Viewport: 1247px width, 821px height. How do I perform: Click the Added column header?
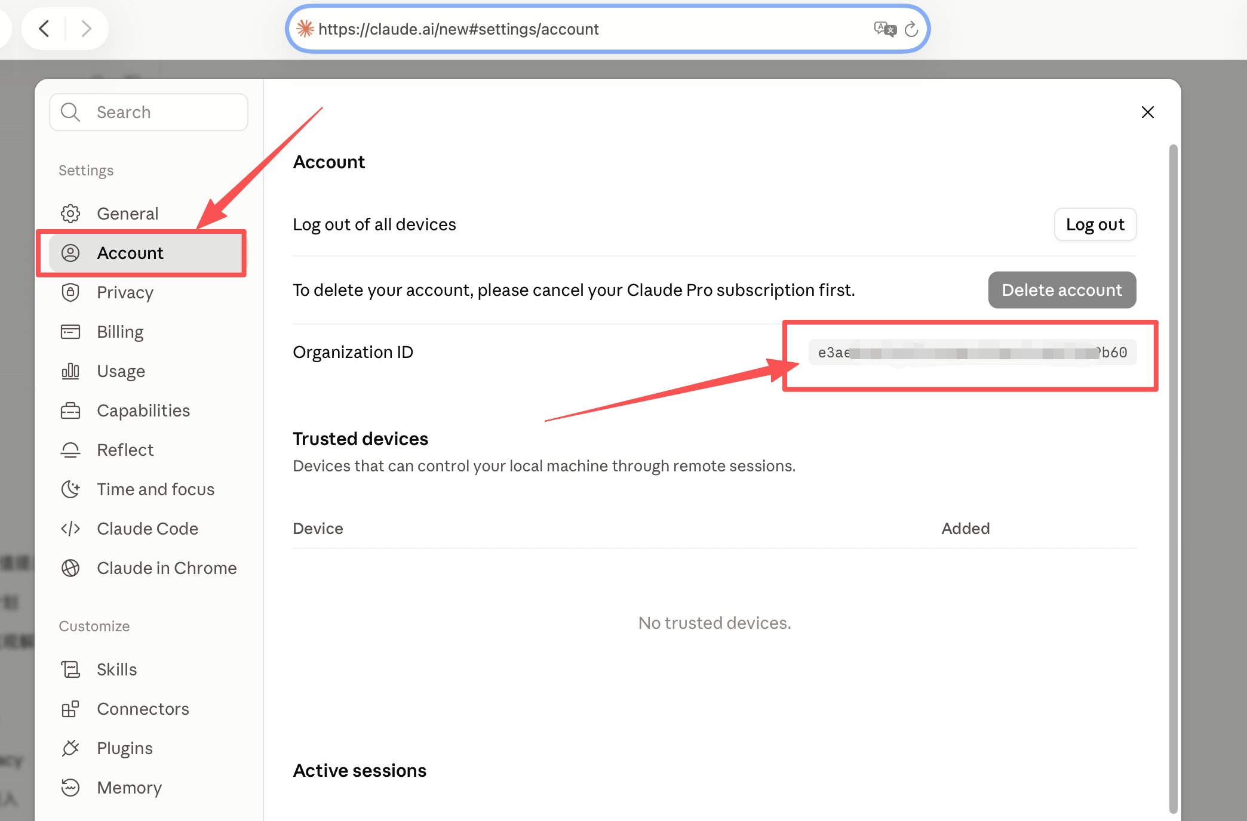[966, 529]
